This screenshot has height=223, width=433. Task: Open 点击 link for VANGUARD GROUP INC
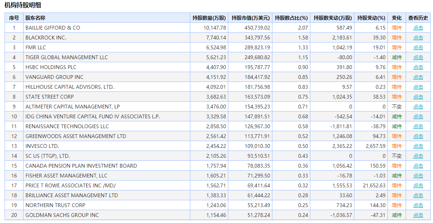(x=418, y=77)
